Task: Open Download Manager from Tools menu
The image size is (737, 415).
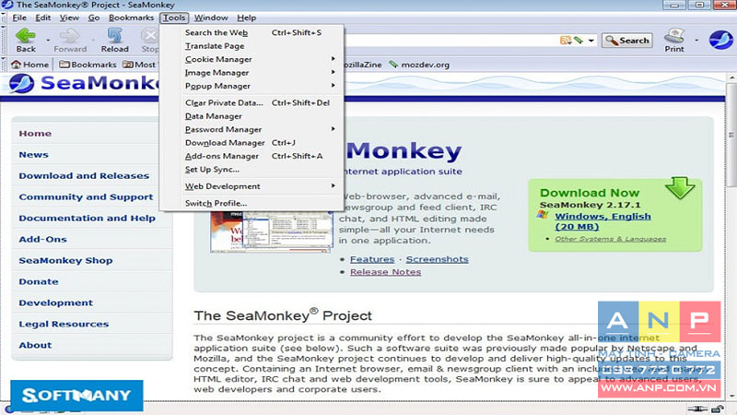Action: [x=252, y=142]
